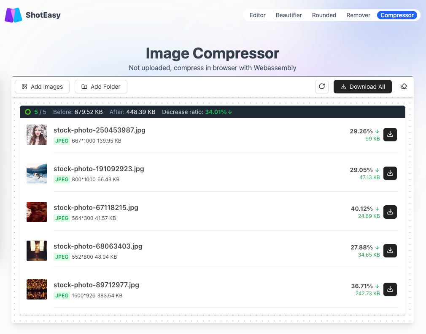Image resolution: width=426 pixels, height=334 pixels.
Task: Download stock-photo-67118215.jpg via its download icon
Action: click(390, 212)
